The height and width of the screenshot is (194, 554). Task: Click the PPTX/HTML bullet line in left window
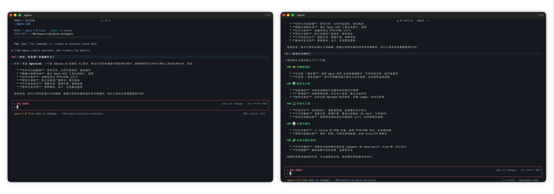[x=47, y=76]
